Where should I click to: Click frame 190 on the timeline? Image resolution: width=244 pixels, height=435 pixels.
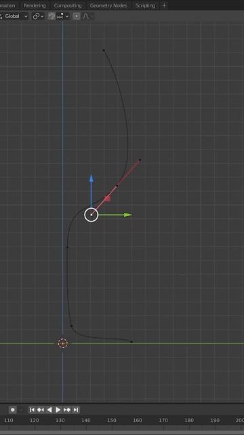215,420
